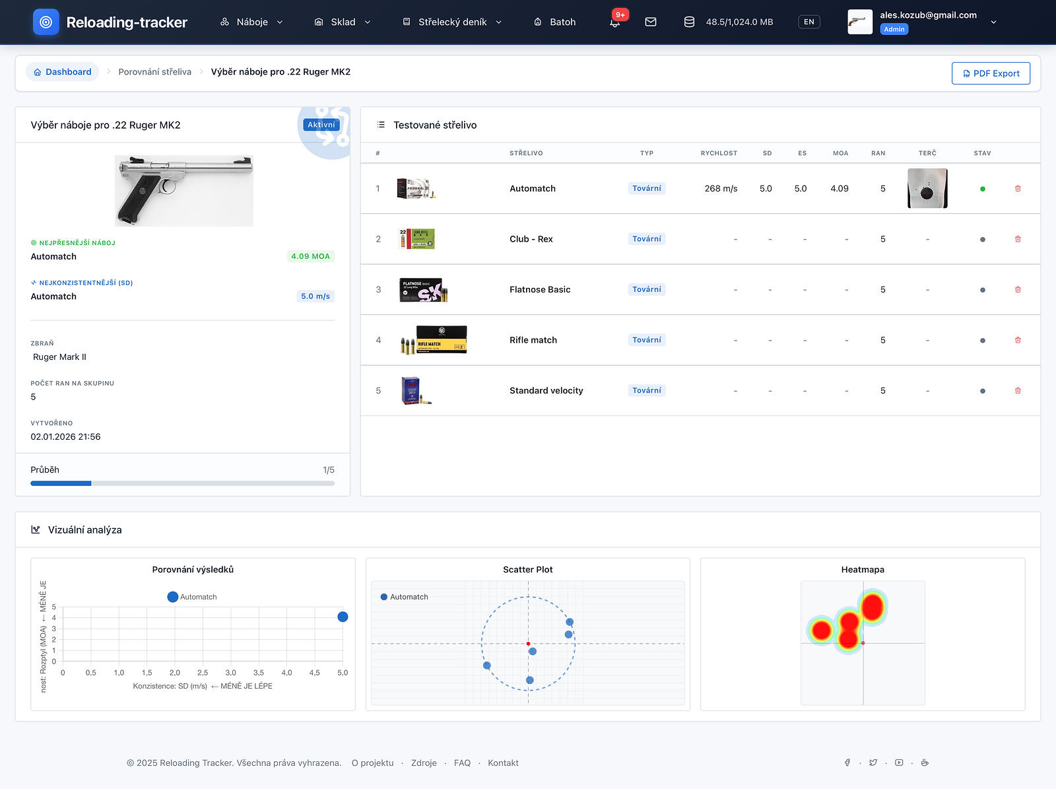
Task: Toggle Automatch visibility in Scatter Plot legend
Action: pos(404,597)
